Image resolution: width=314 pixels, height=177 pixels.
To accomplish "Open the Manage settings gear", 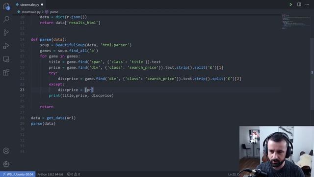I will [6, 164].
